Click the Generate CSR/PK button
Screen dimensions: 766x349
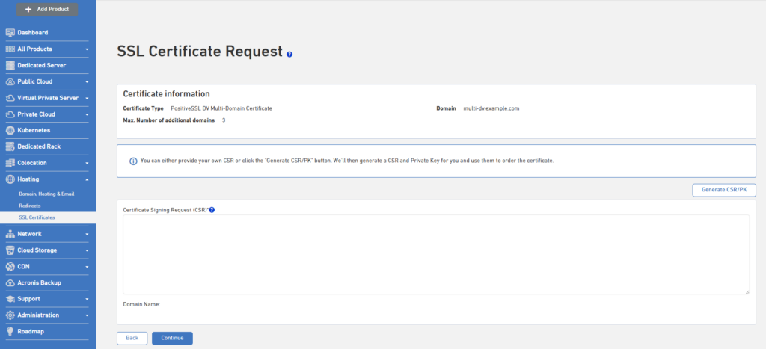(x=724, y=190)
